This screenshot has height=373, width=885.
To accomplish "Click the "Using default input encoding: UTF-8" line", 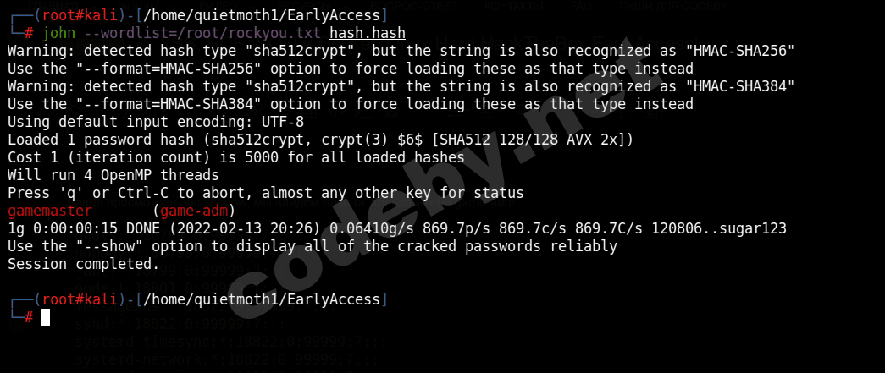I will (151, 122).
